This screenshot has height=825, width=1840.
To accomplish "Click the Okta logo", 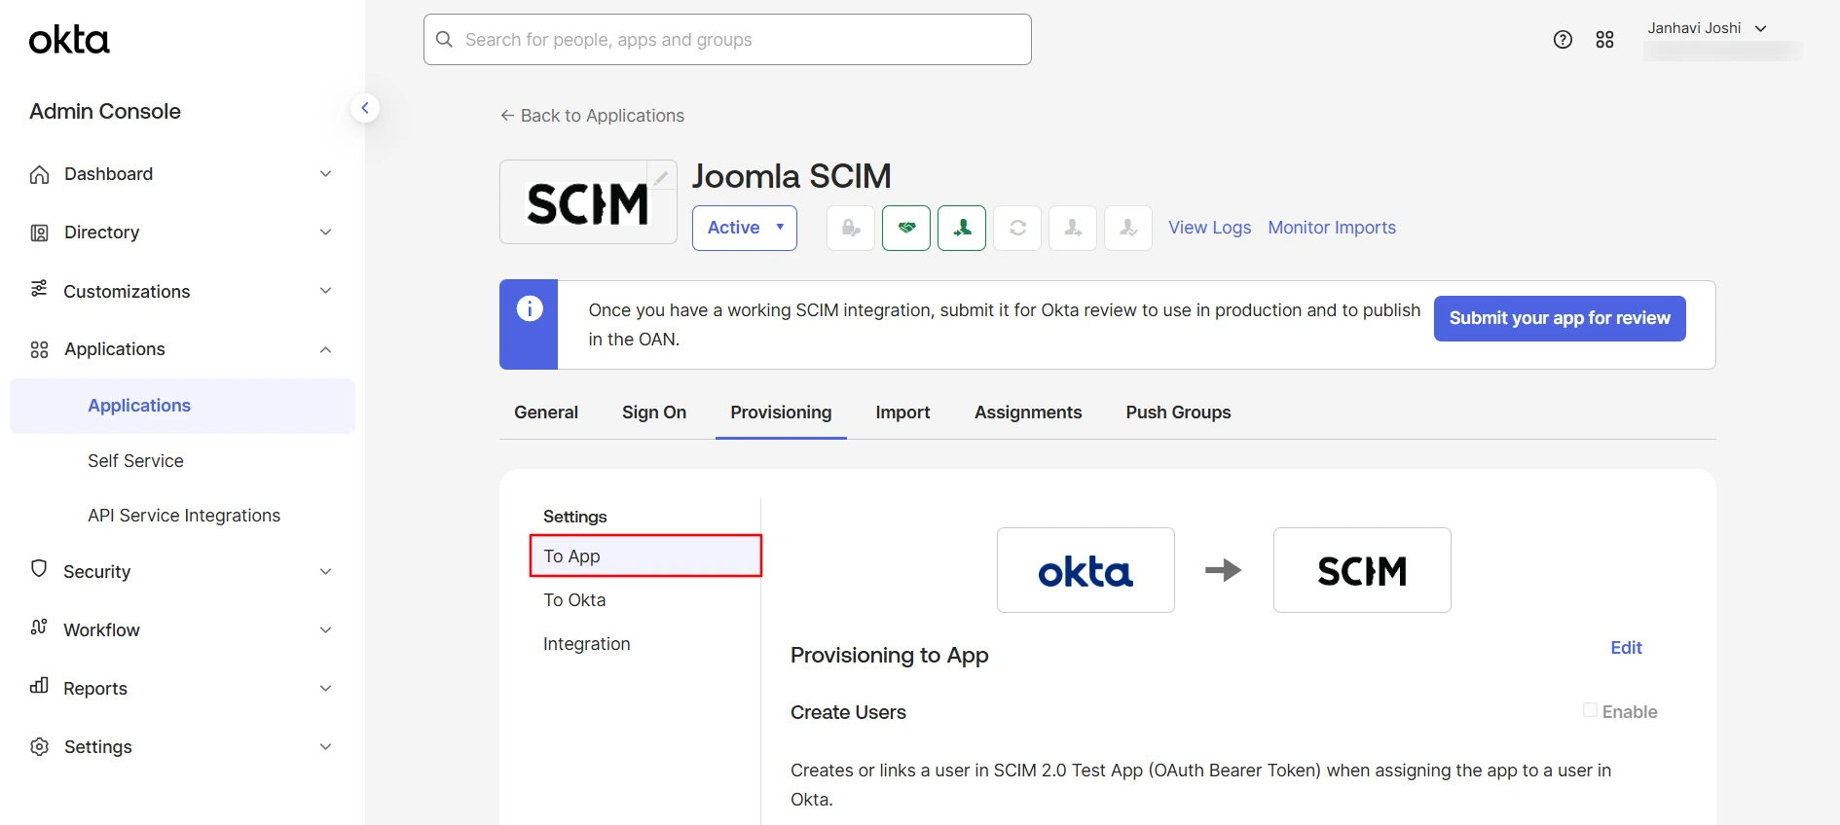I will pos(69,40).
